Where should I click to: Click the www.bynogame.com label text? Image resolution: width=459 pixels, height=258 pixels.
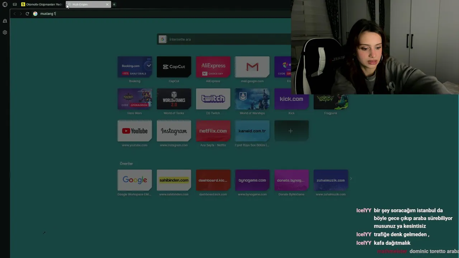click(252, 194)
